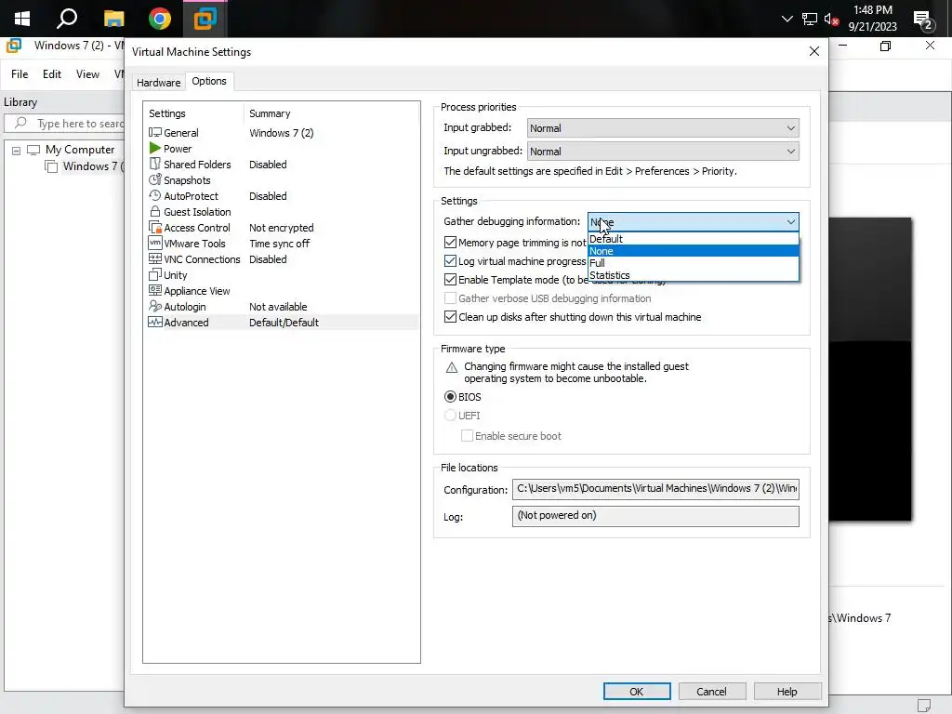
Task: Open the notification center icon
Action: [x=923, y=20]
